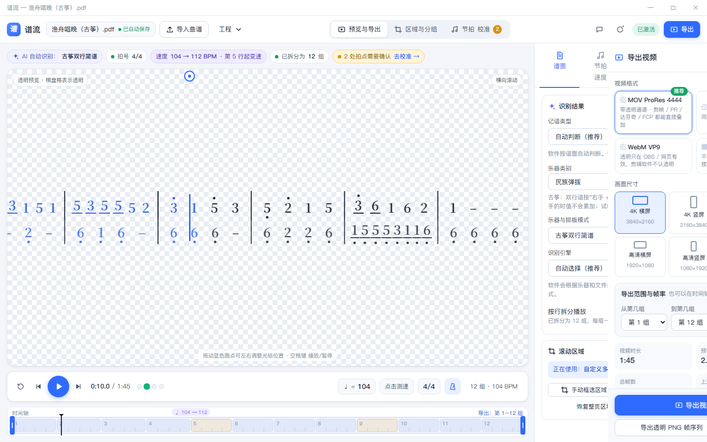Toggle the metronome icon button
Image resolution: width=707 pixels, height=442 pixels.
[x=453, y=387]
